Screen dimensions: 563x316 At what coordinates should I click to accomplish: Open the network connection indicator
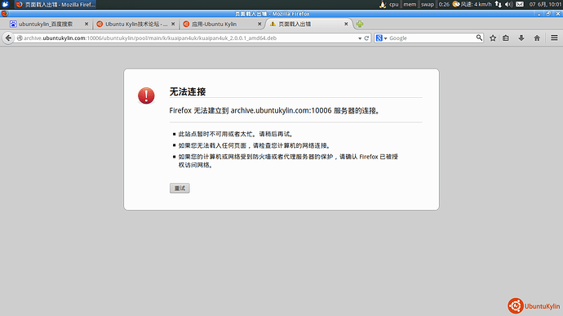tap(499, 4)
